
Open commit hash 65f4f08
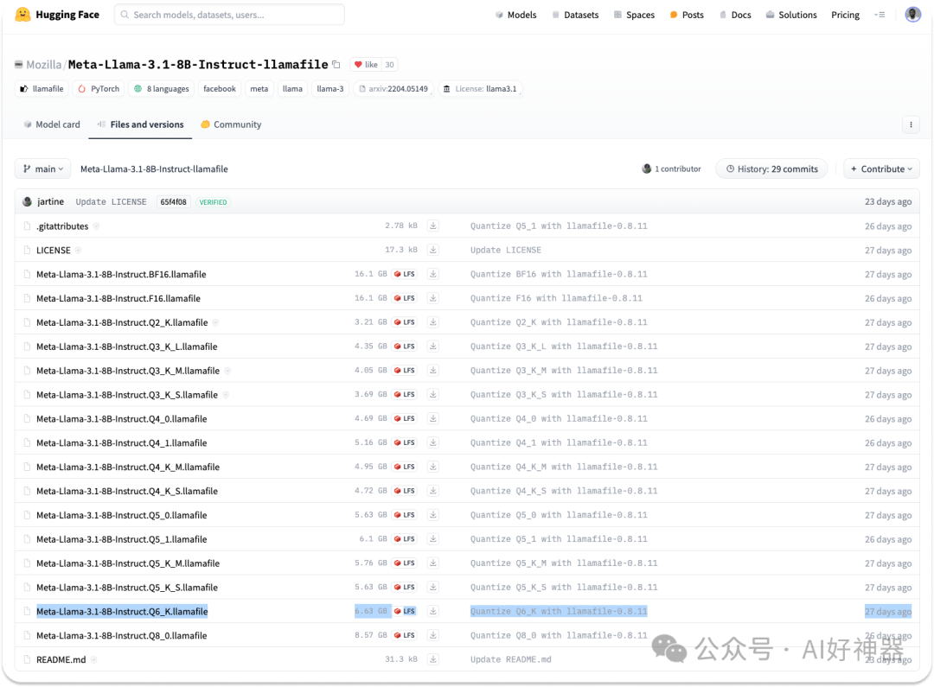173,202
